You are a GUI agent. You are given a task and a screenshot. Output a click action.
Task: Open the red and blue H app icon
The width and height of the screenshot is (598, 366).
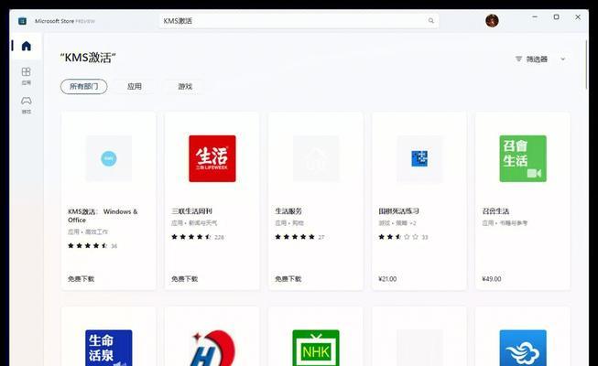(x=212, y=348)
